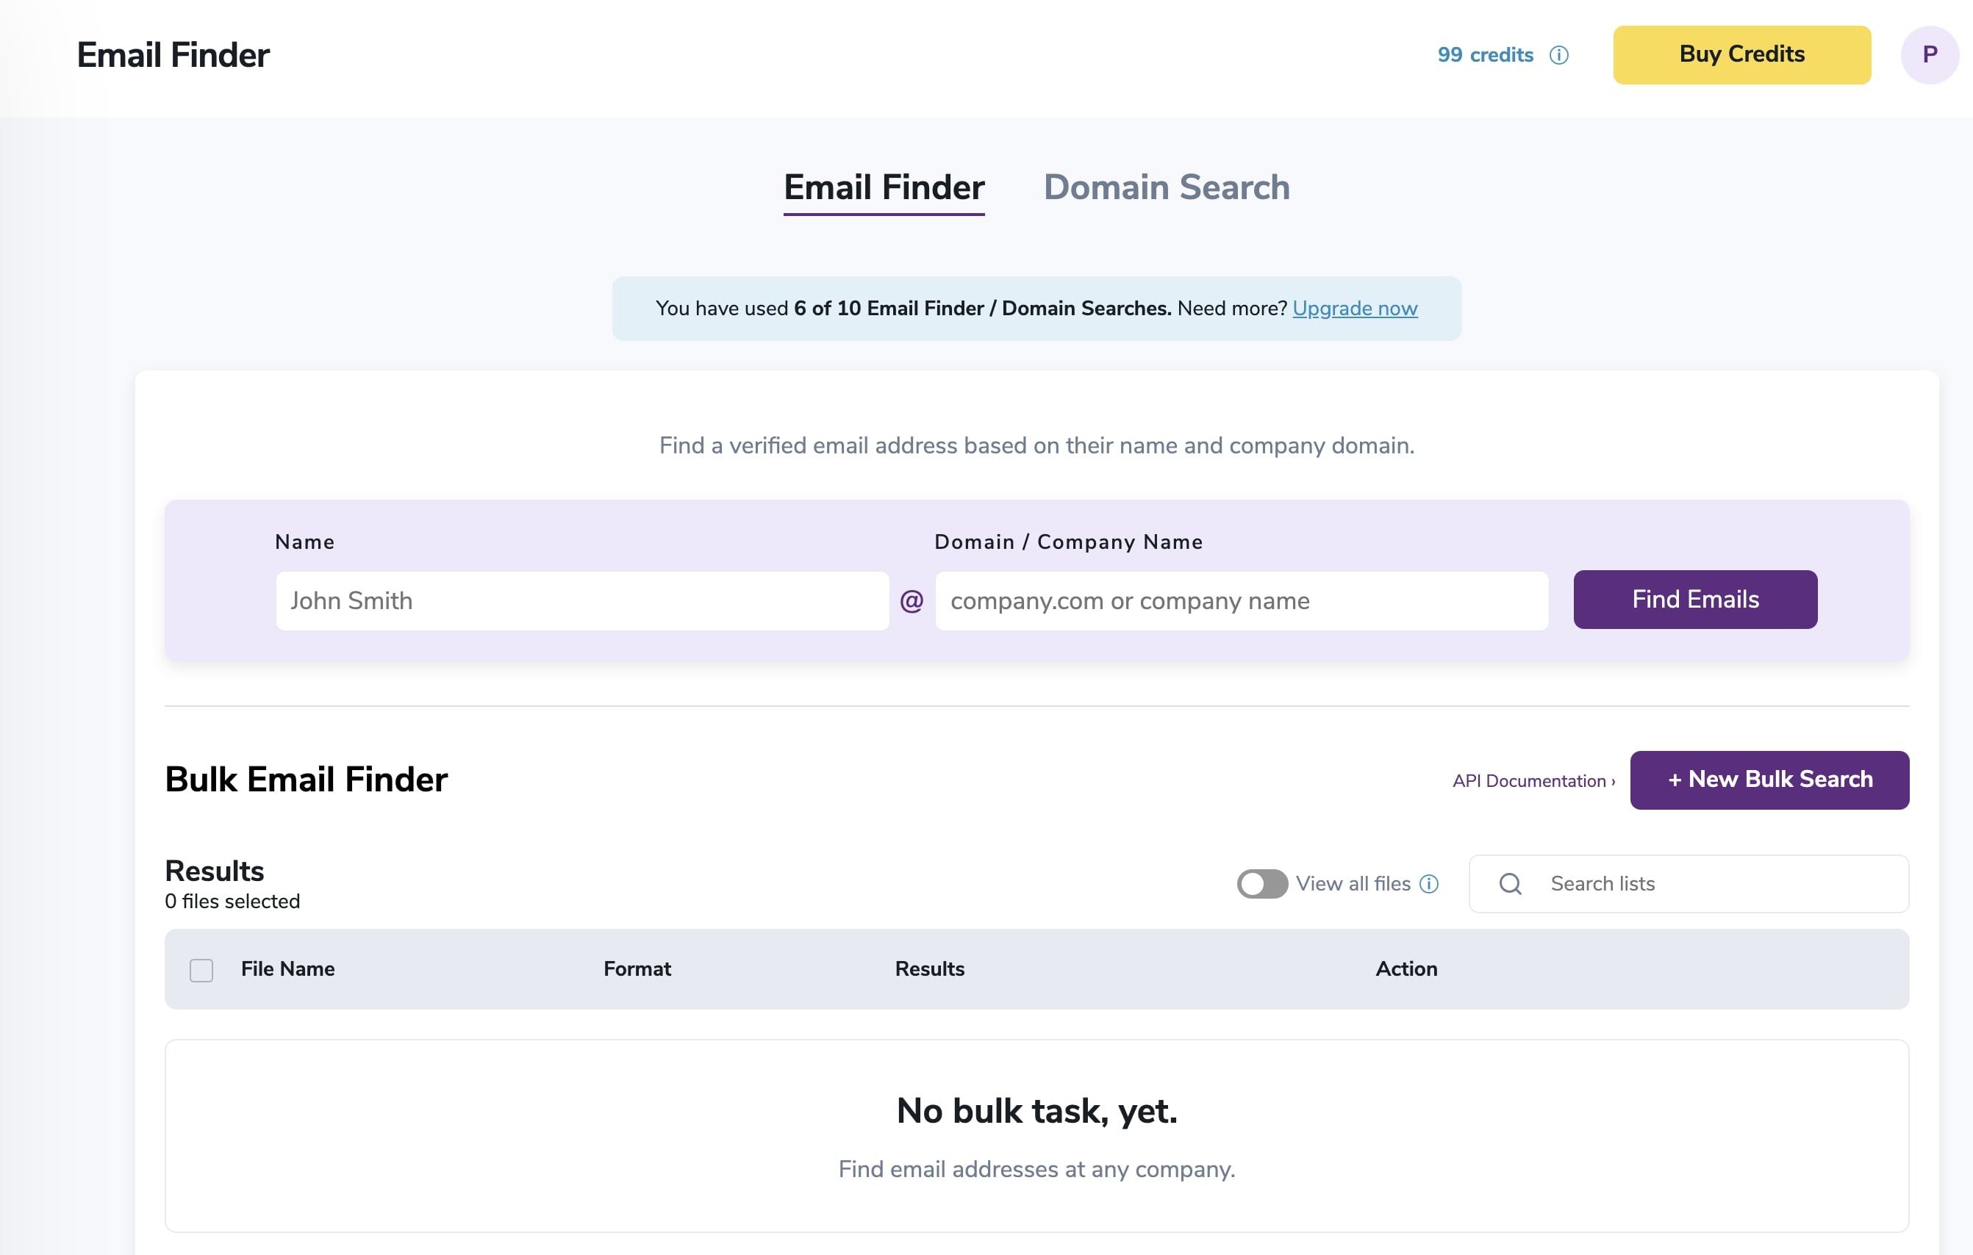Image resolution: width=1973 pixels, height=1255 pixels.
Task: Enable the View all files toggle
Action: (x=1260, y=884)
